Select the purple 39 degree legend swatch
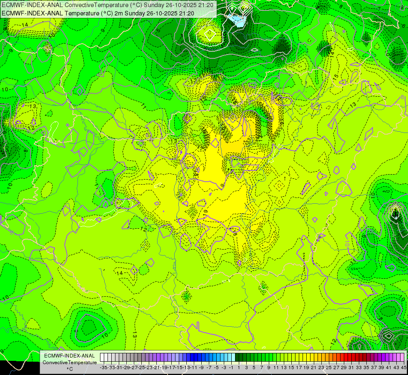 (x=380, y=357)
